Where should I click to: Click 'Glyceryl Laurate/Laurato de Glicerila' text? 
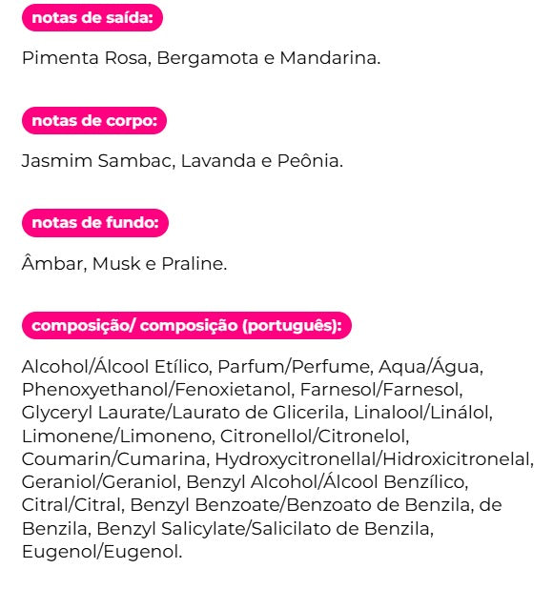(x=183, y=413)
